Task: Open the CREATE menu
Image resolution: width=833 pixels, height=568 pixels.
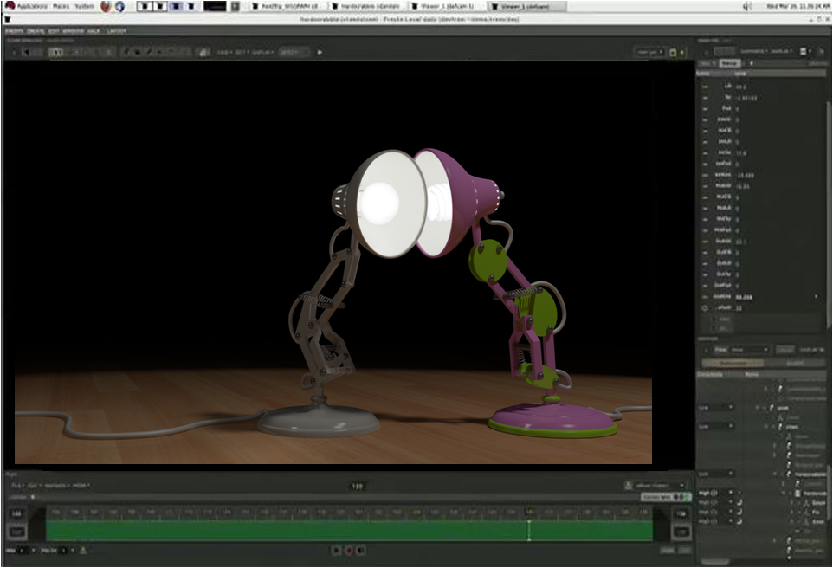Action: point(36,31)
